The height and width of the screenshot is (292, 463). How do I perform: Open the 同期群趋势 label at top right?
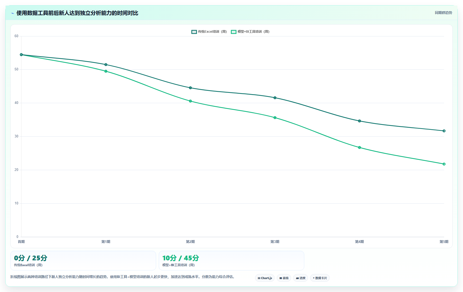443,13
